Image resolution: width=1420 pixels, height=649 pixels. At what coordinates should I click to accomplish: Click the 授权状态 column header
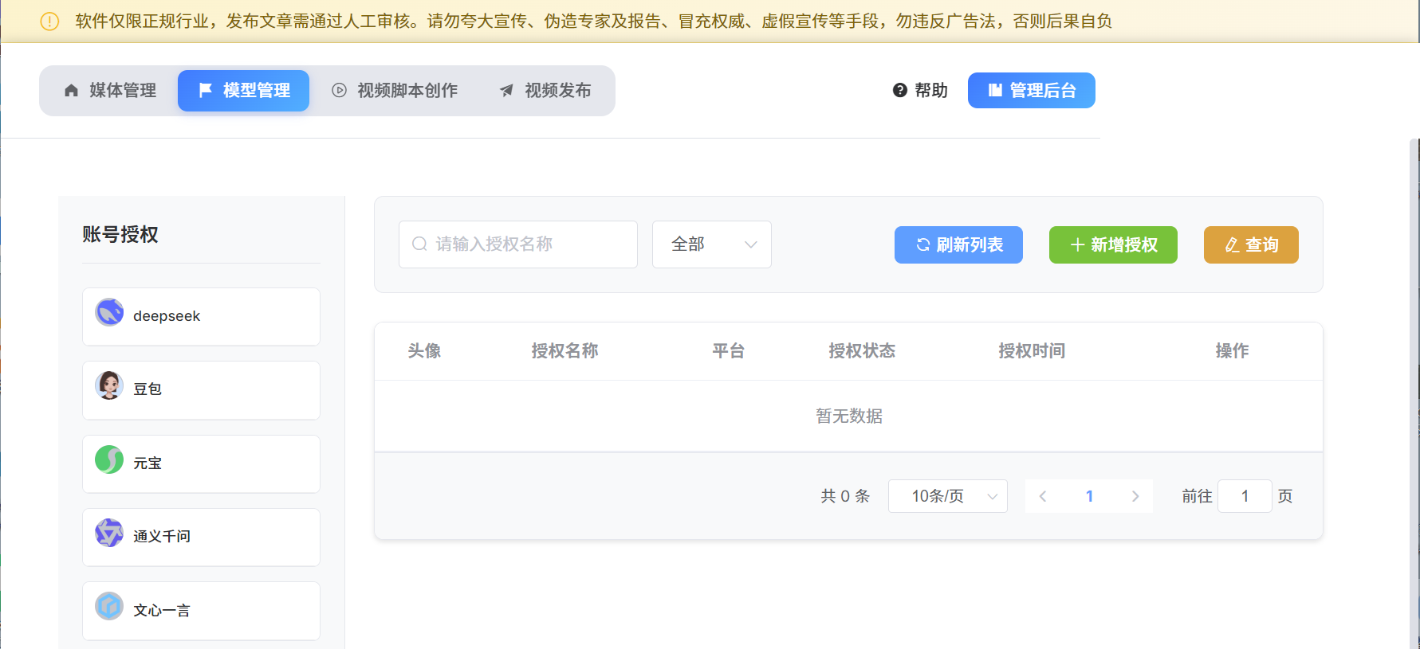[x=862, y=351]
